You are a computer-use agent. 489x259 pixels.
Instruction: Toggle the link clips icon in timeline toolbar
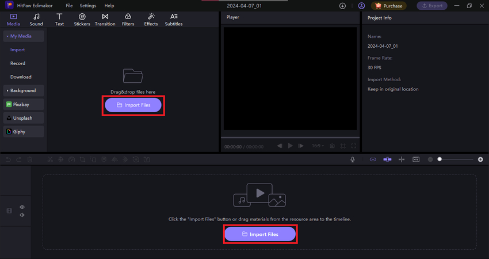pyautogui.click(x=372, y=159)
